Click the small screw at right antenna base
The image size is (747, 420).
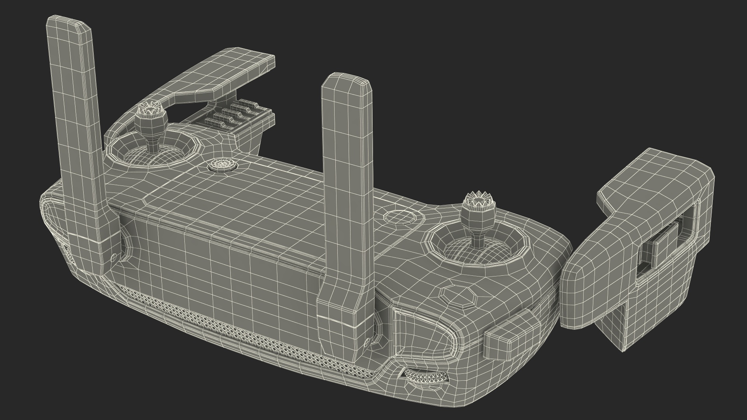pyautogui.click(x=366, y=342)
